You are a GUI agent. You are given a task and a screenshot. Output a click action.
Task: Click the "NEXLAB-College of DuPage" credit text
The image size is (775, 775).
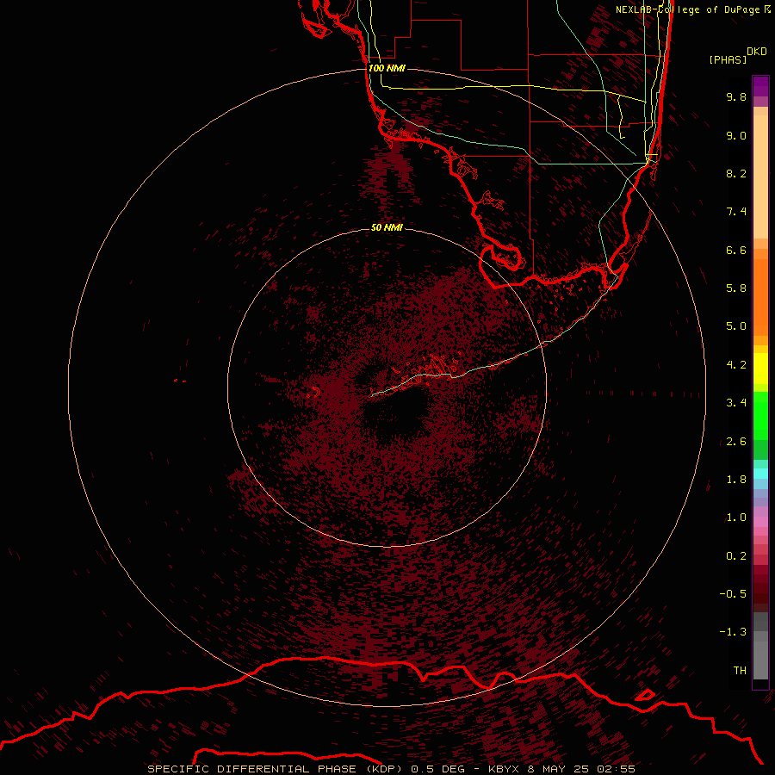pos(690,9)
